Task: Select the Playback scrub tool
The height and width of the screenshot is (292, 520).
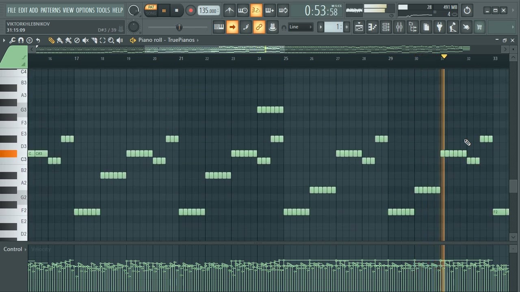Action: coord(120,40)
